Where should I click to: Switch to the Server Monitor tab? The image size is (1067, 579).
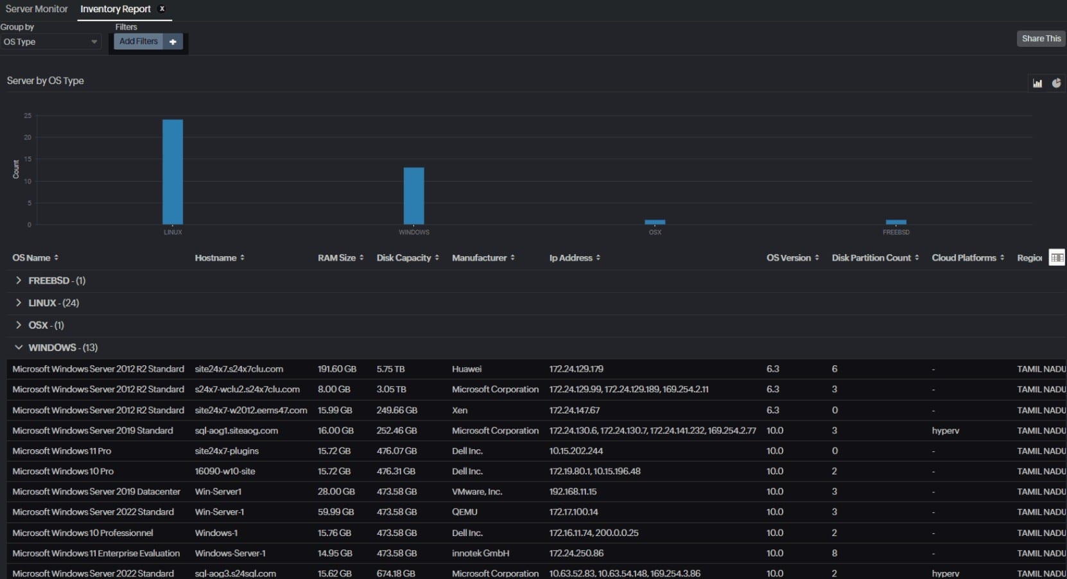coord(37,9)
